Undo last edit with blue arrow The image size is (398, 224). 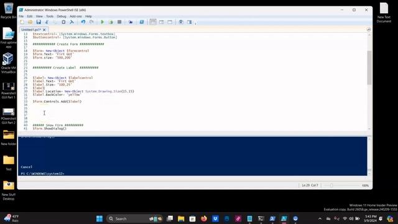pyautogui.click(x=83, y=22)
